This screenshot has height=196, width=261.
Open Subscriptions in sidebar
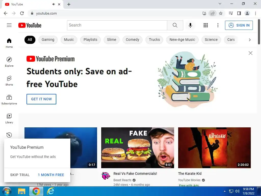click(x=9, y=100)
